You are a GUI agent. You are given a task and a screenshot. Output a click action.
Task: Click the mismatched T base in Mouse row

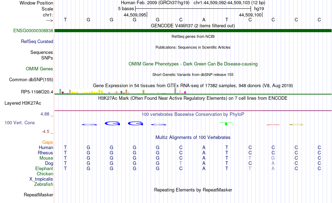[250, 158]
